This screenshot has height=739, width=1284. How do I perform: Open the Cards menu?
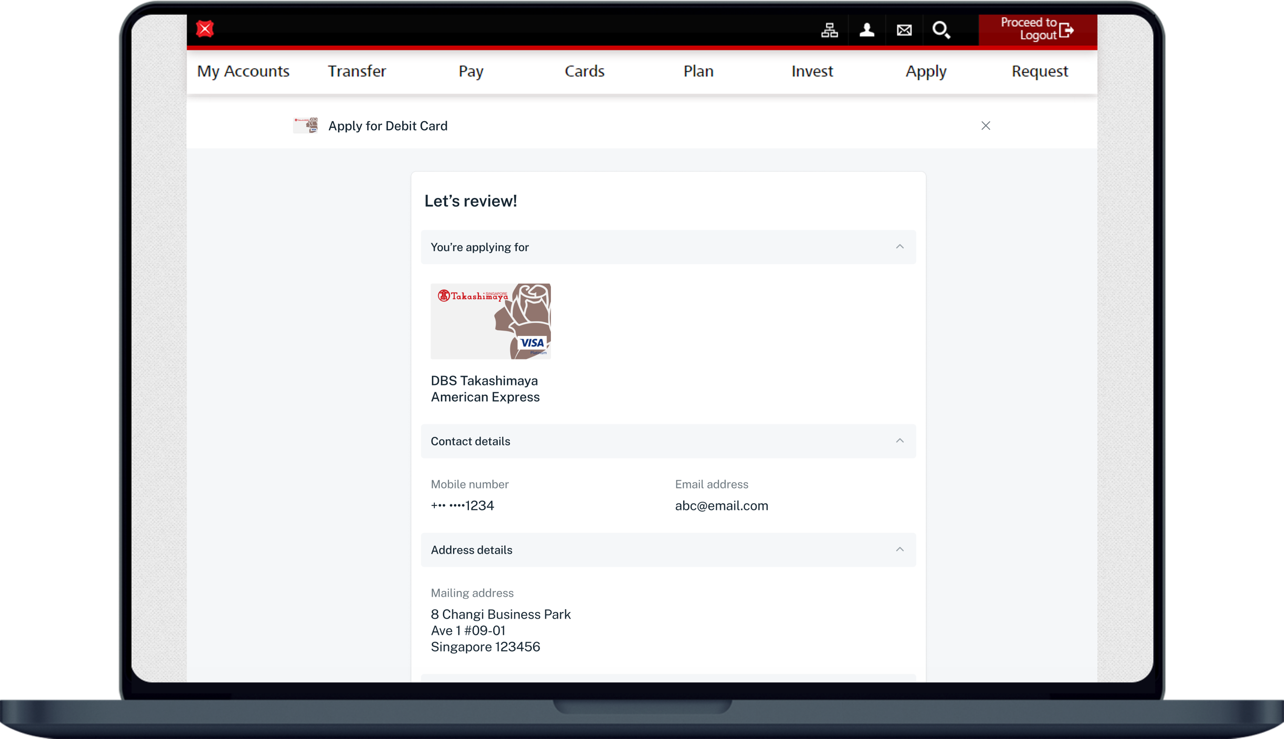pyautogui.click(x=585, y=71)
